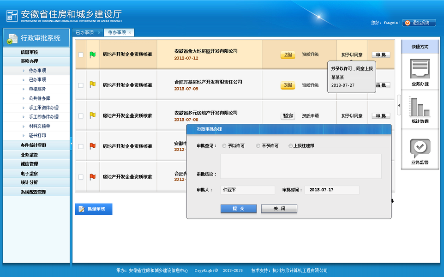This screenshot has height=277, width=444.
Task: Close the 已办事项 tab
Action: 99,33
